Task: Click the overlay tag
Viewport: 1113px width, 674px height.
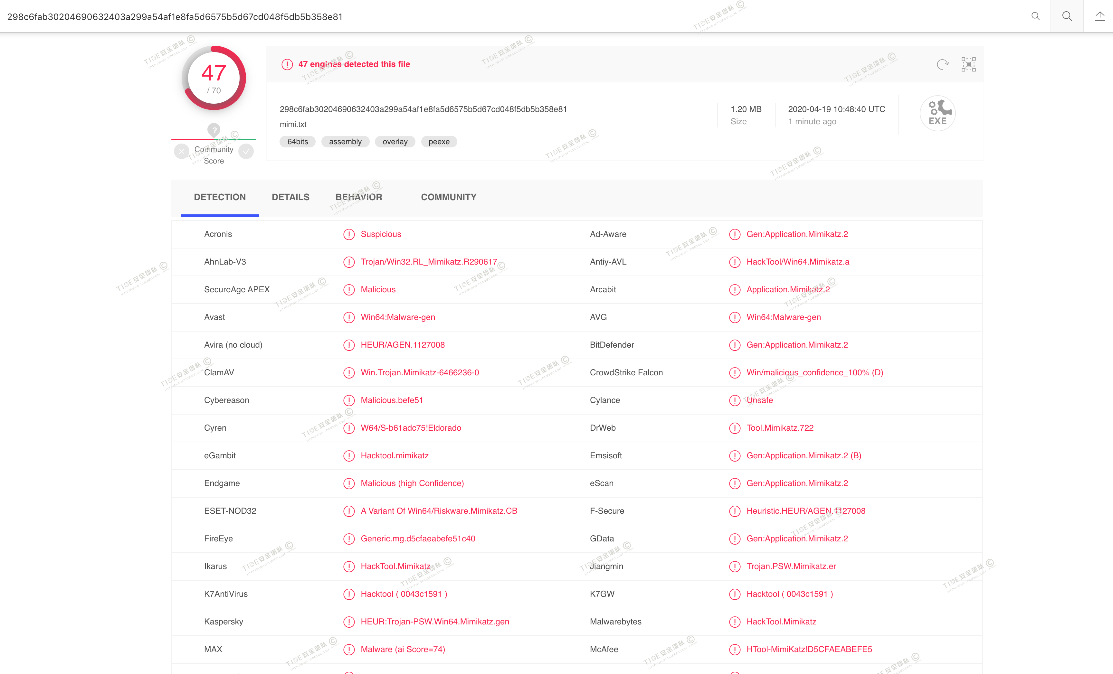Action: click(x=395, y=142)
